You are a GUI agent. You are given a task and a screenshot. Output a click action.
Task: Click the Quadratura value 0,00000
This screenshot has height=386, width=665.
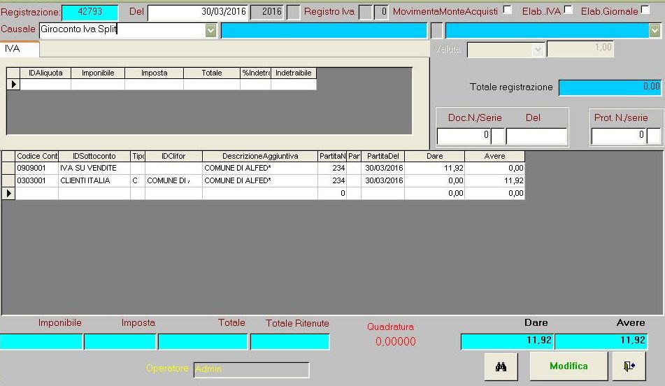[x=395, y=341]
